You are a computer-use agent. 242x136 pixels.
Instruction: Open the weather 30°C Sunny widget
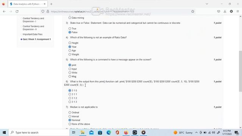point(183,133)
